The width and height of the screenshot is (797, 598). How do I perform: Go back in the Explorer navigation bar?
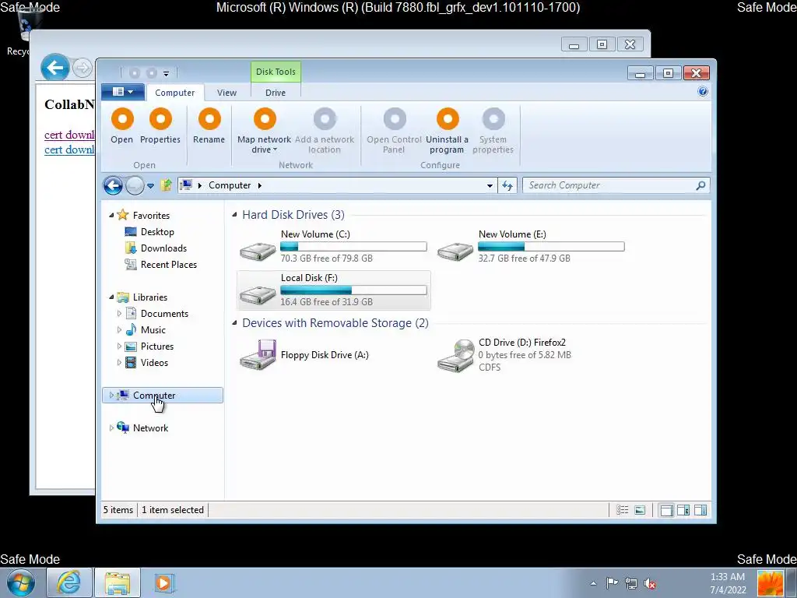click(113, 185)
